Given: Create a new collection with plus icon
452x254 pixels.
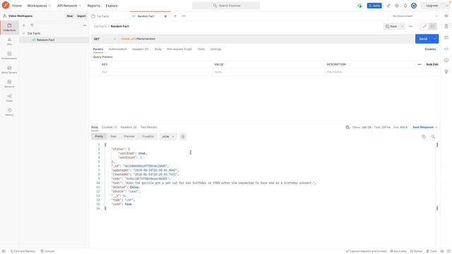Looking at the screenshot, I should [23, 25].
